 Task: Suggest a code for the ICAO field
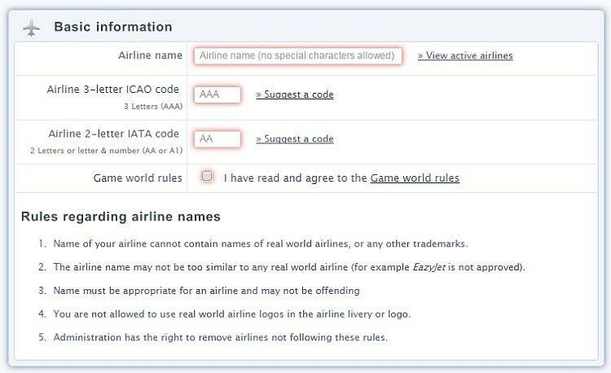295,94
